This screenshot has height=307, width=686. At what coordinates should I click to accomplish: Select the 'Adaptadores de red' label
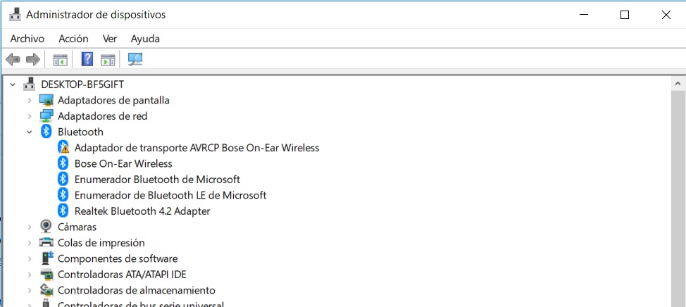tap(102, 116)
